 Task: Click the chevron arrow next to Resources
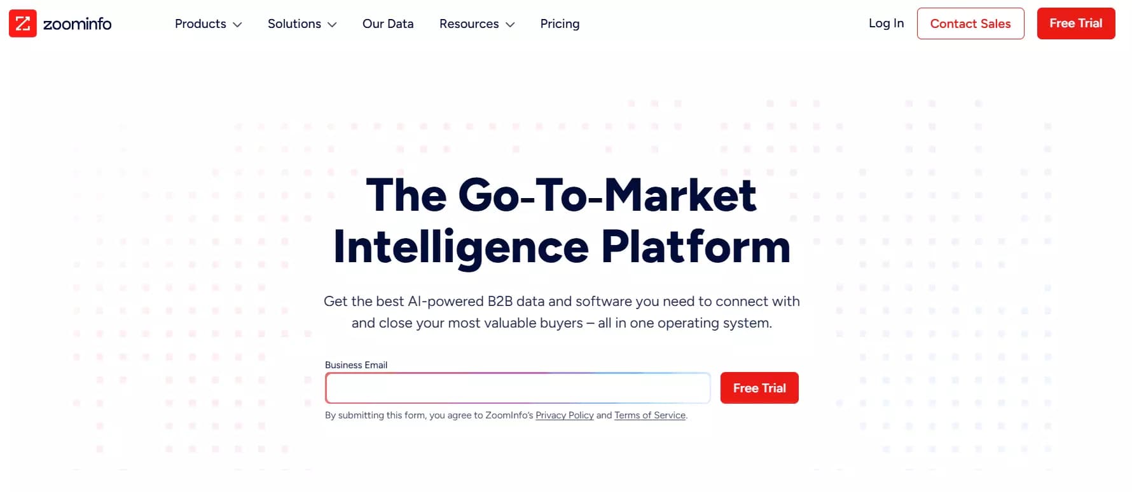[x=510, y=25]
